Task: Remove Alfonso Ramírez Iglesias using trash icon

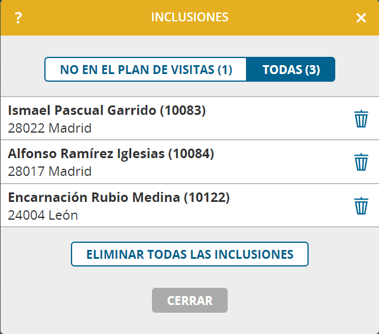Action: pyautogui.click(x=361, y=162)
